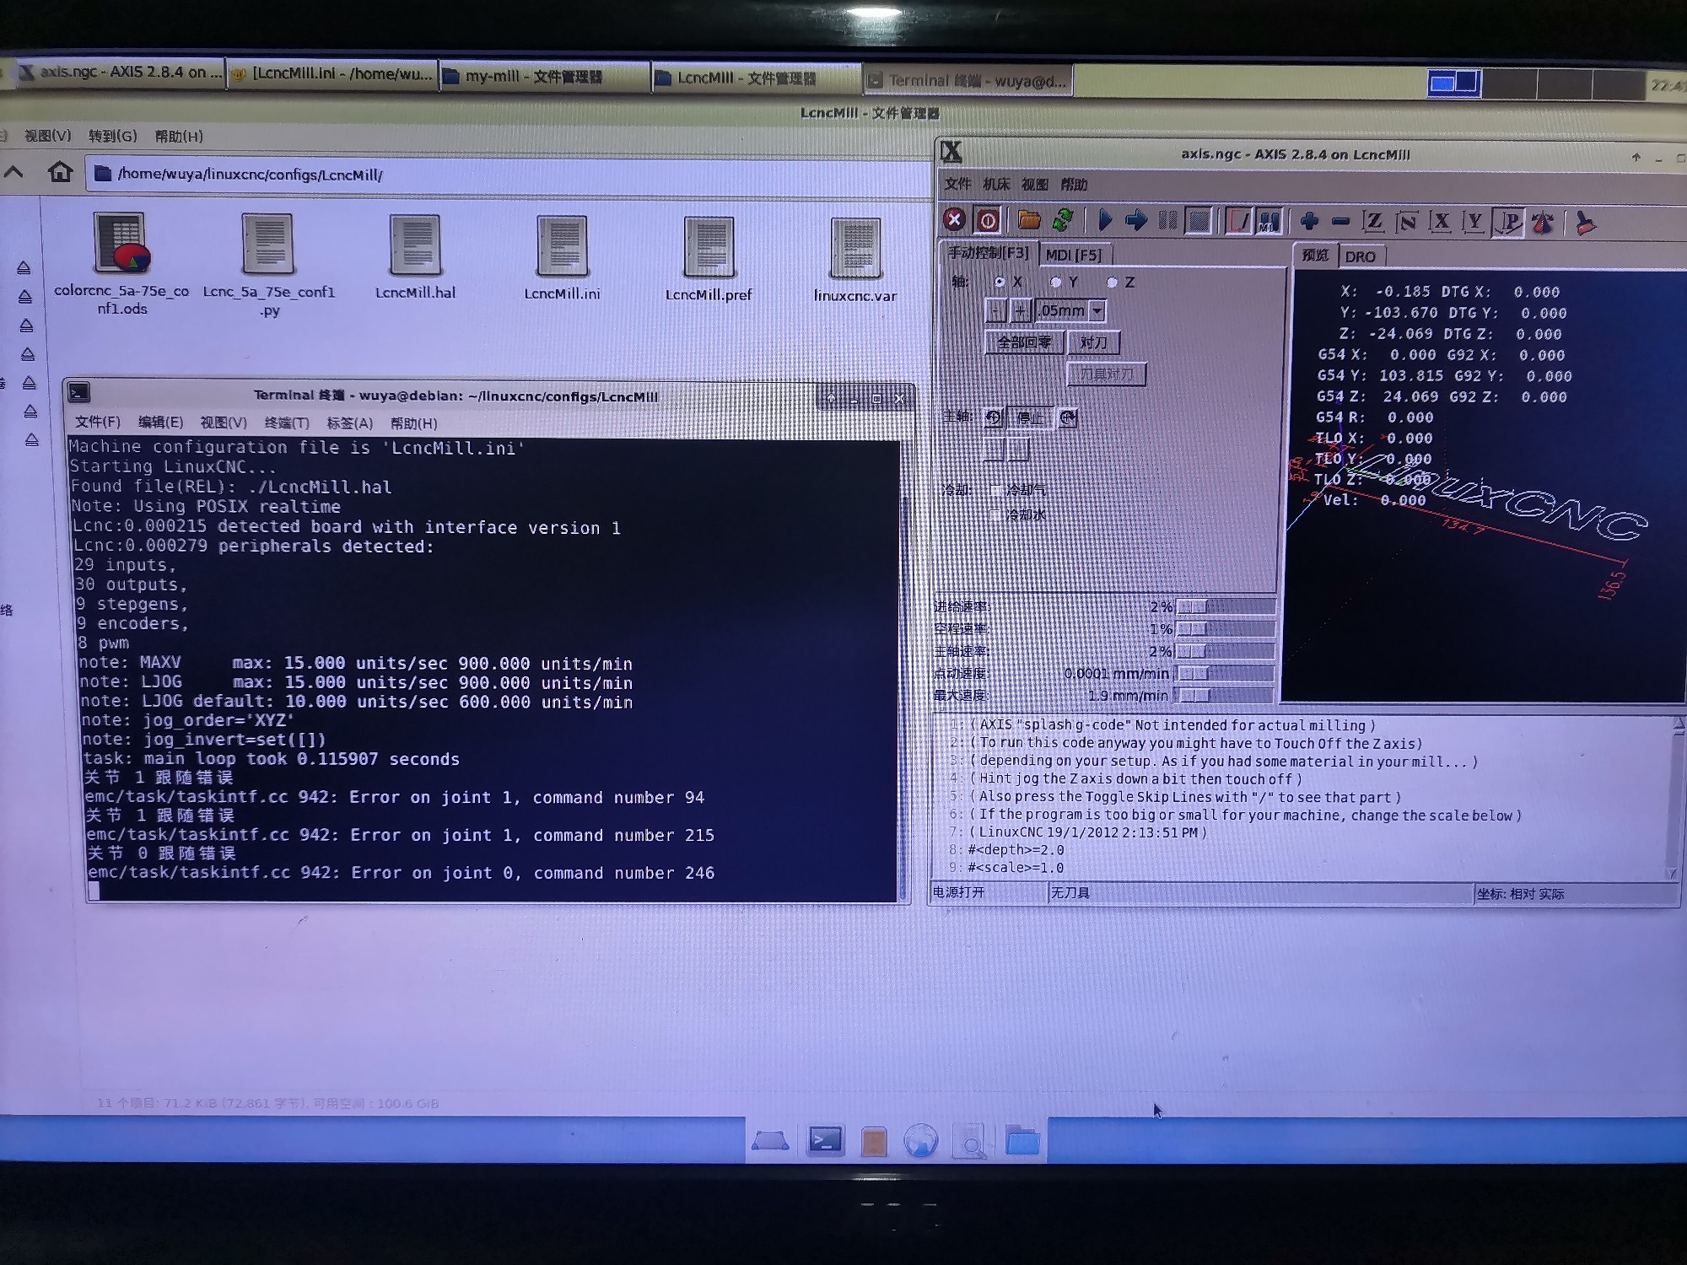Screen dimensions: 1687x1265
Task: Start spindle counterclockwise
Action: 994,417
